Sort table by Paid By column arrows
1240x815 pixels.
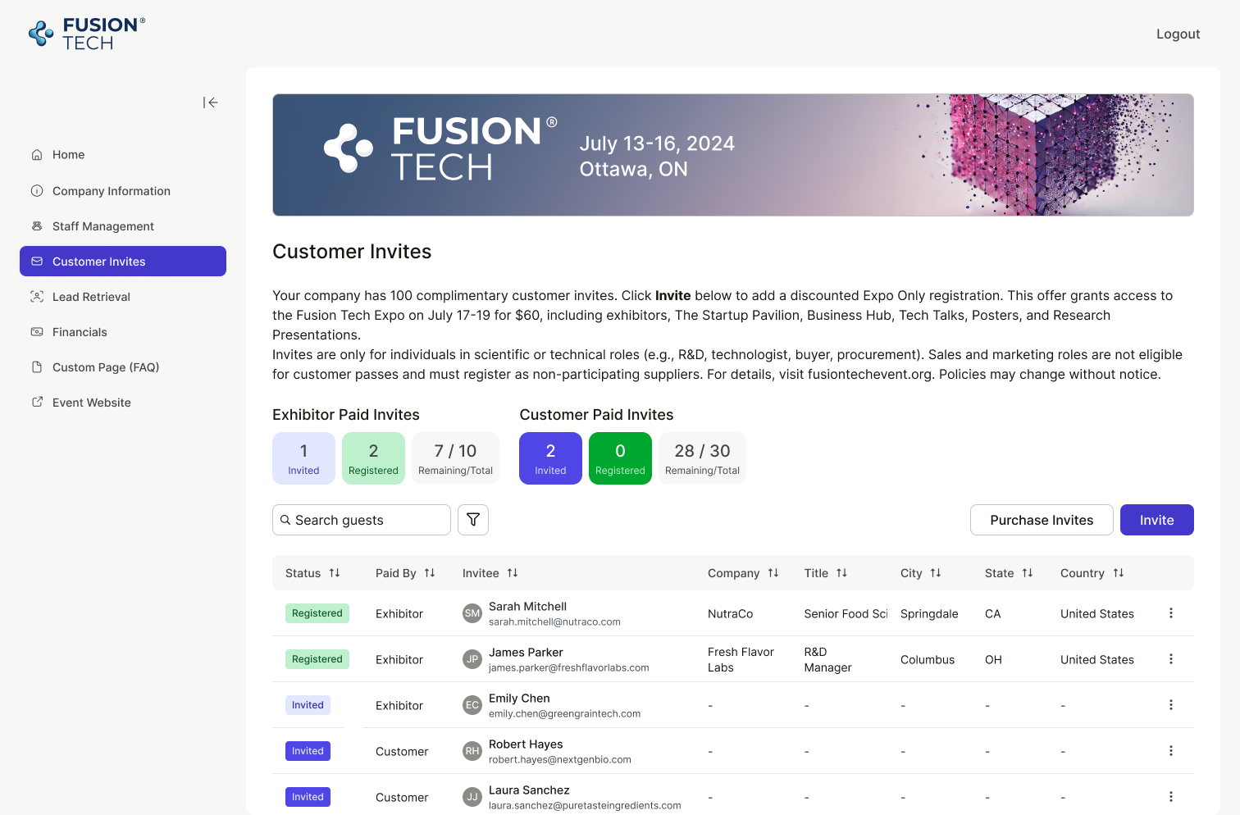[430, 573]
